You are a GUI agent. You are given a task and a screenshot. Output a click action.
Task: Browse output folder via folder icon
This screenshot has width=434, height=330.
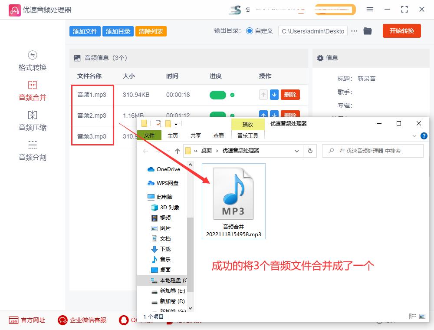click(368, 31)
